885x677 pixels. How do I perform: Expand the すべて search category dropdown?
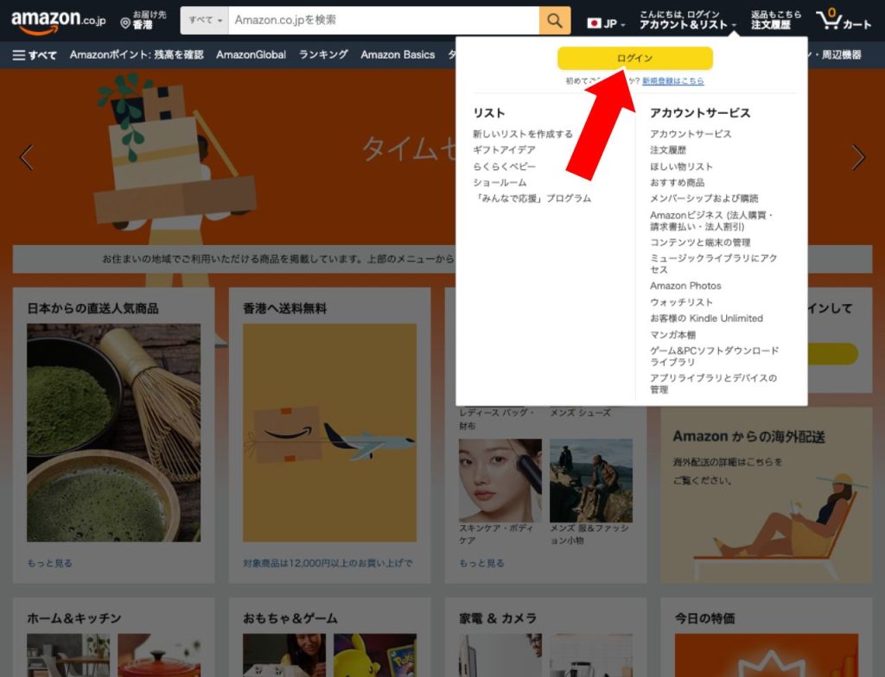pyautogui.click(x=205, y=21)
